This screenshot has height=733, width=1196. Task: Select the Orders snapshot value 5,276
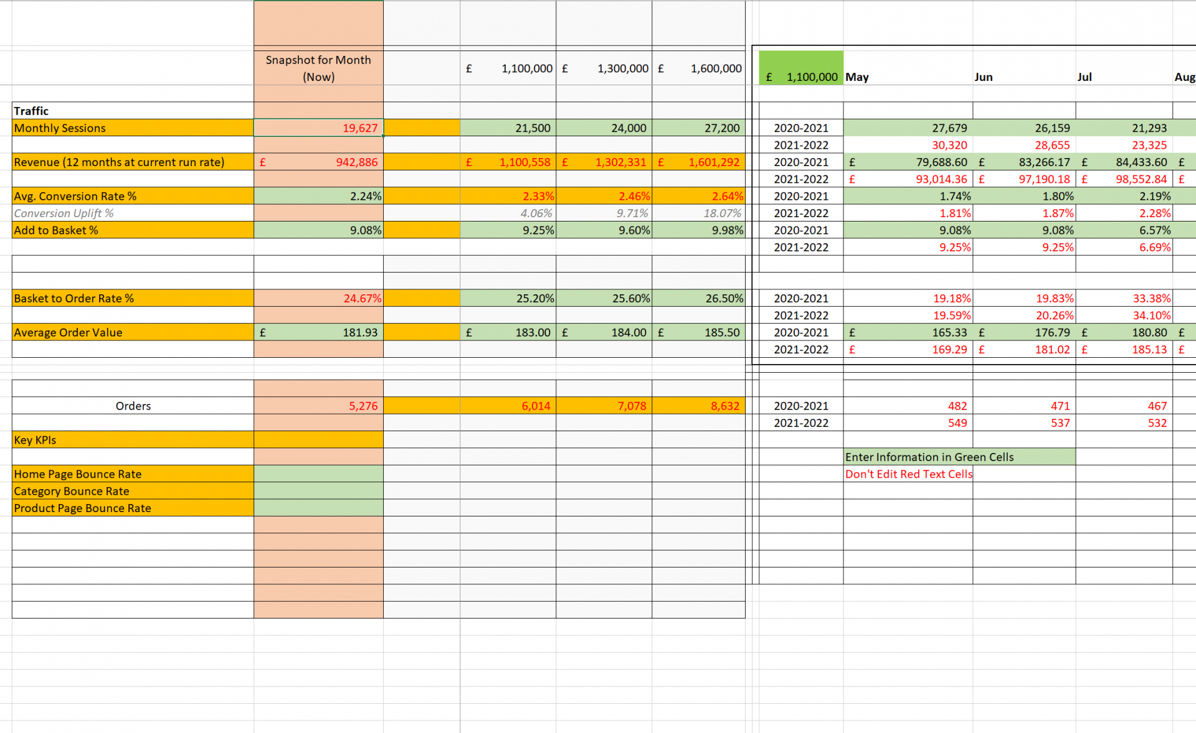coord(318,406)
